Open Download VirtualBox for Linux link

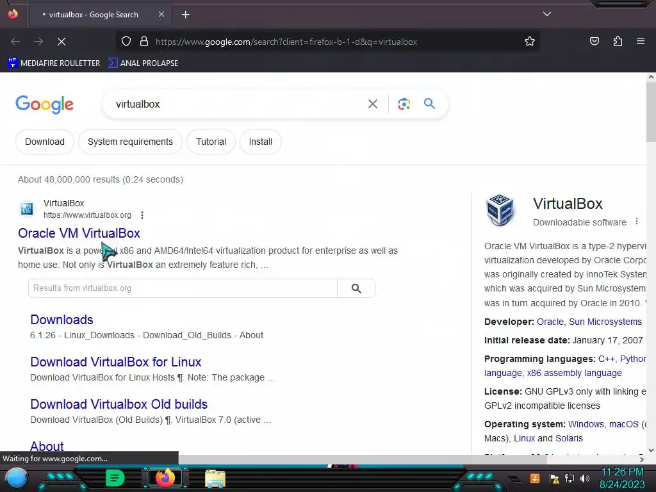click(x=116, y=362)
